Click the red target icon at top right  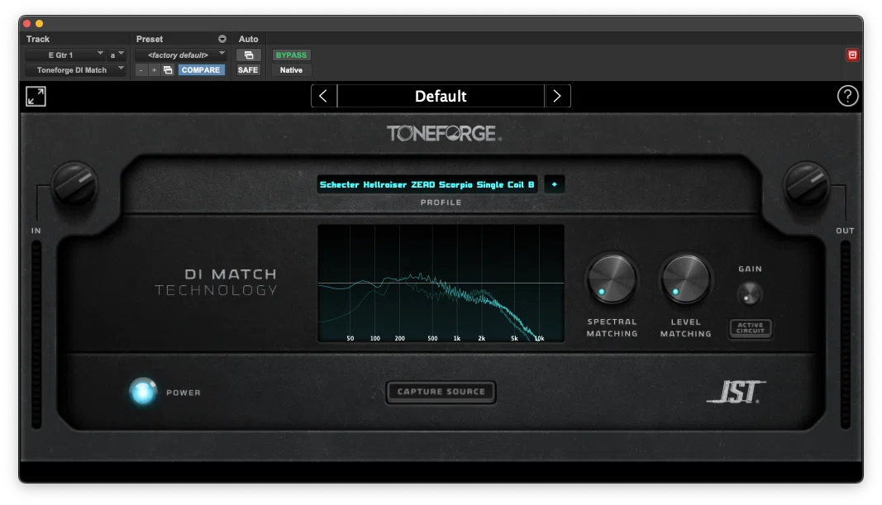[x=852, y=55]
